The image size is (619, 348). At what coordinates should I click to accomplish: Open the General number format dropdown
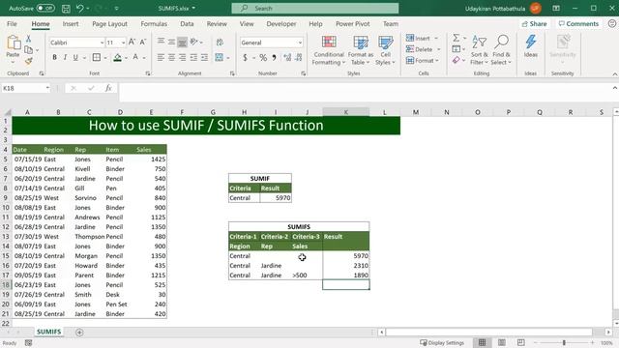point(300,43)
